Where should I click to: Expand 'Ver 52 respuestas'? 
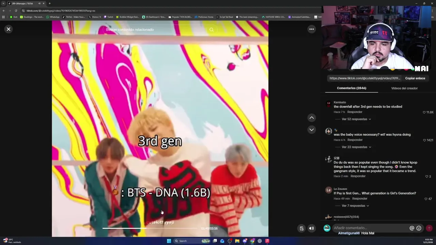pyautogui.click(x=356, y=119)
